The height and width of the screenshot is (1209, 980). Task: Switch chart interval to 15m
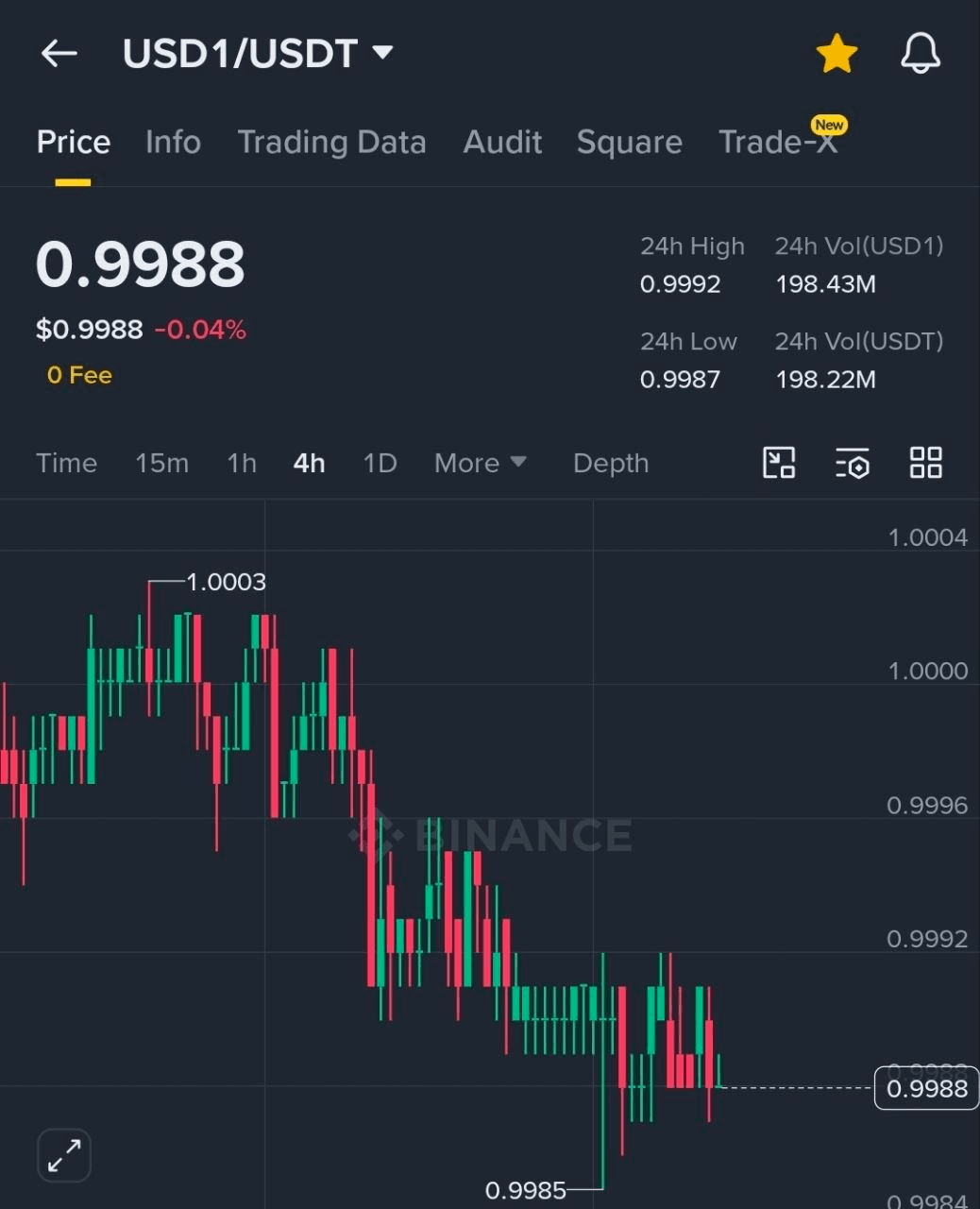[161, 463]
